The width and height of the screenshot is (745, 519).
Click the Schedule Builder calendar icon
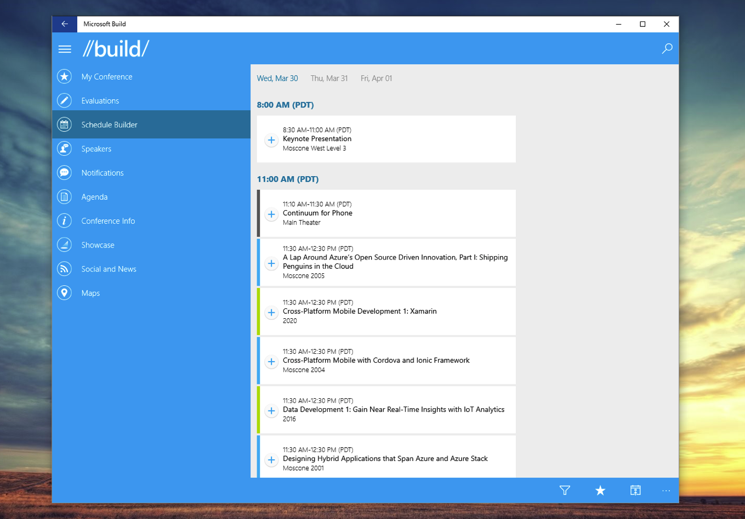pyautogui.click(x=65, y=125)
